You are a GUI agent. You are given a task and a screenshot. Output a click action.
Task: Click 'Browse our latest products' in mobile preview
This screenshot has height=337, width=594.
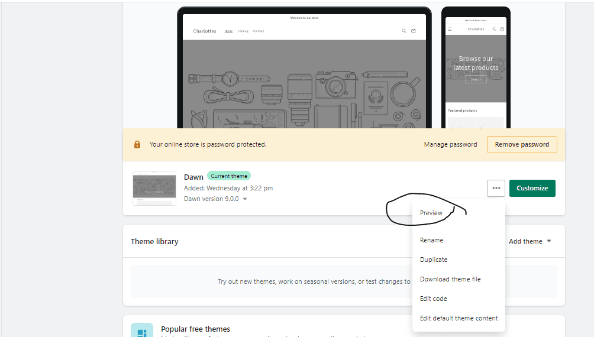click(x=476, y=63)
